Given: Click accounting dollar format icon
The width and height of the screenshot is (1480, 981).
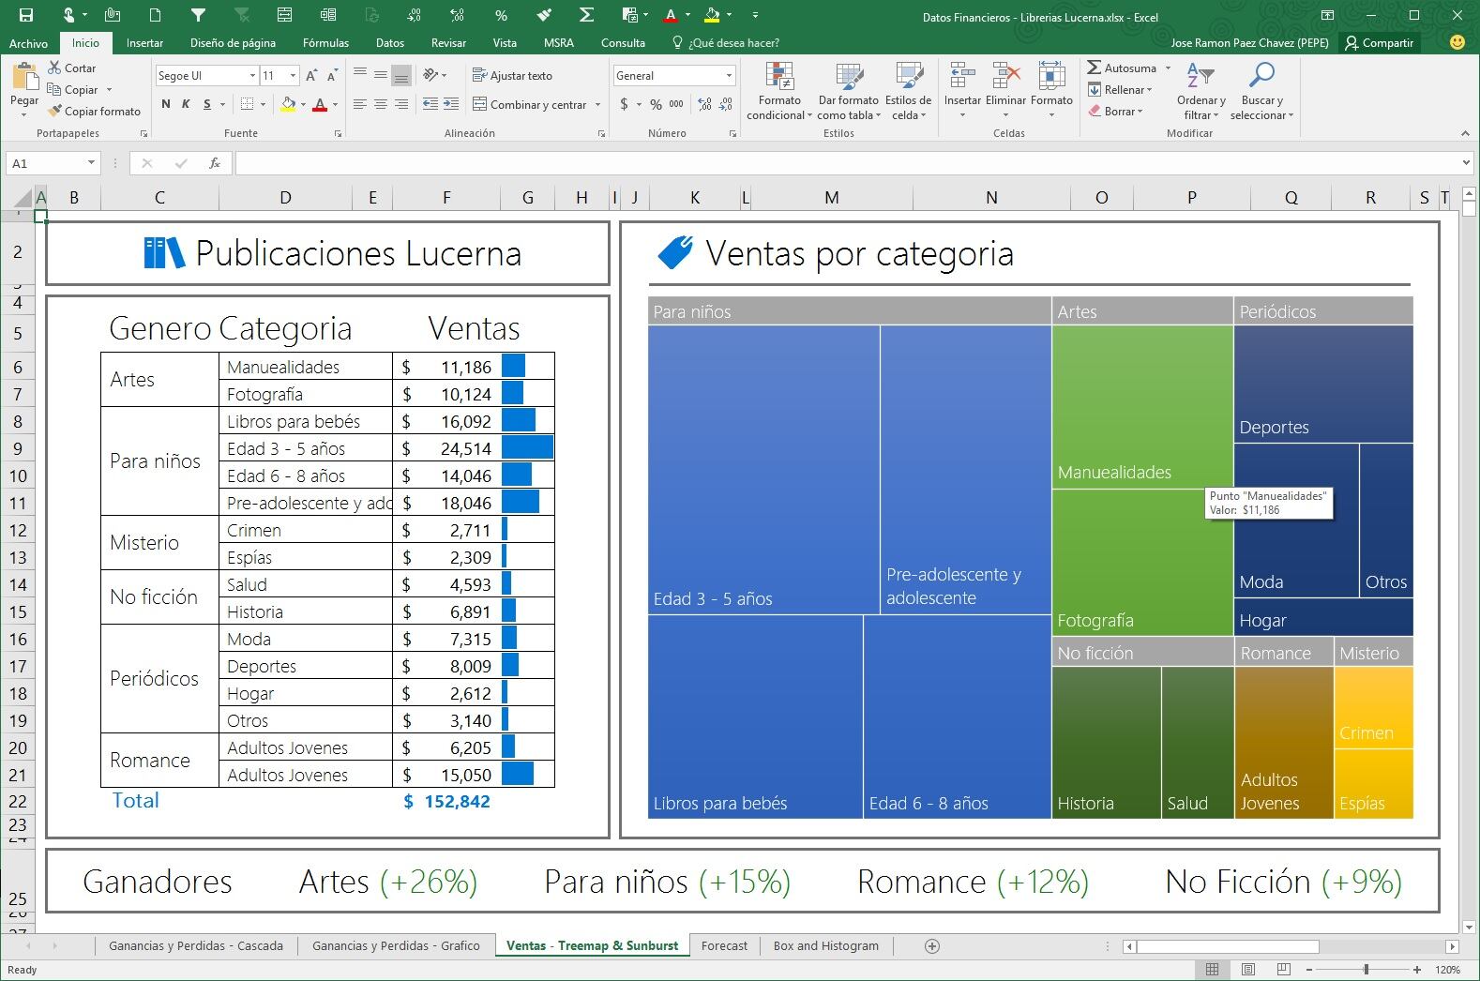Looking at the screenshot, I should [x=624, y=104].
